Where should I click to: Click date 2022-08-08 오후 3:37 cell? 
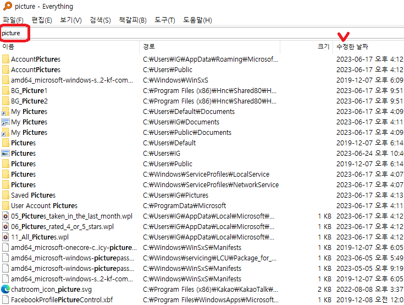tap(370, 289)
